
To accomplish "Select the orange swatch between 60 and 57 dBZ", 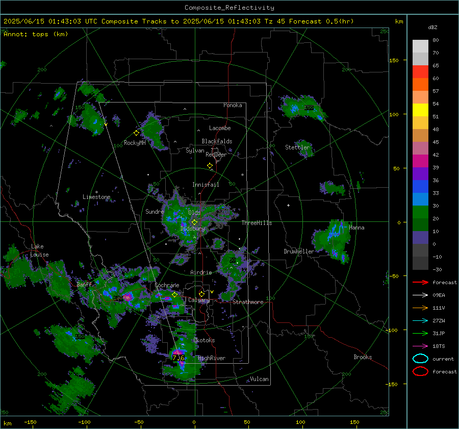I will click(420, 84).
